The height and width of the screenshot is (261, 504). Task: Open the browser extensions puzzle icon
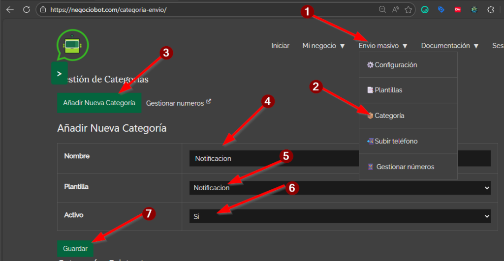(x=490, y=9)
